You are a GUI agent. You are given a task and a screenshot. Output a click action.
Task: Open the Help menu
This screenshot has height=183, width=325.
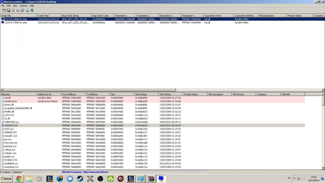click(32, 6)
